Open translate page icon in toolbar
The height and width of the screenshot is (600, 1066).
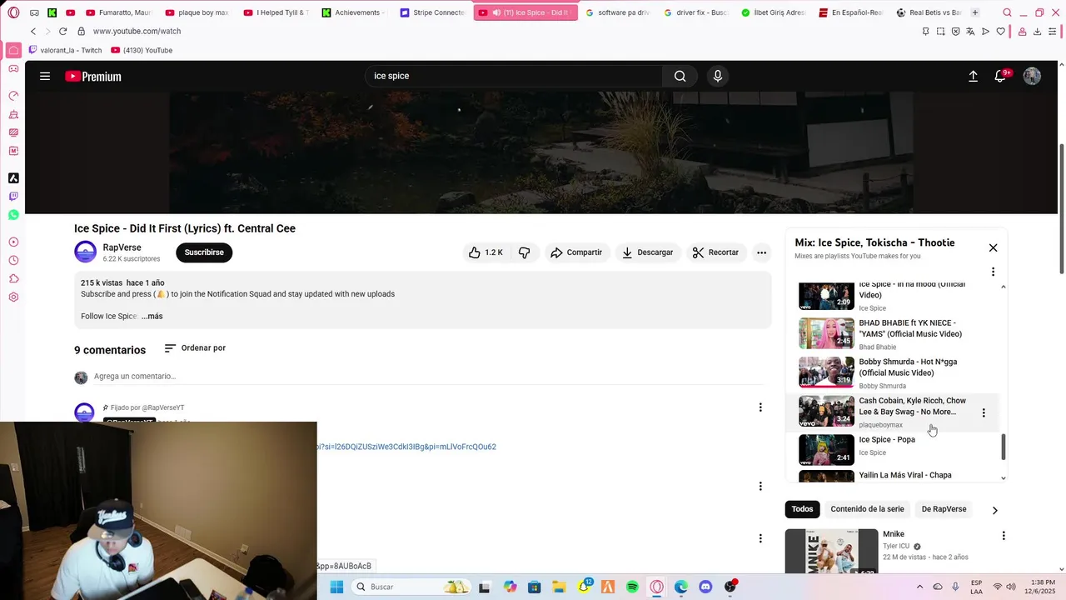(x=970, y=31)
